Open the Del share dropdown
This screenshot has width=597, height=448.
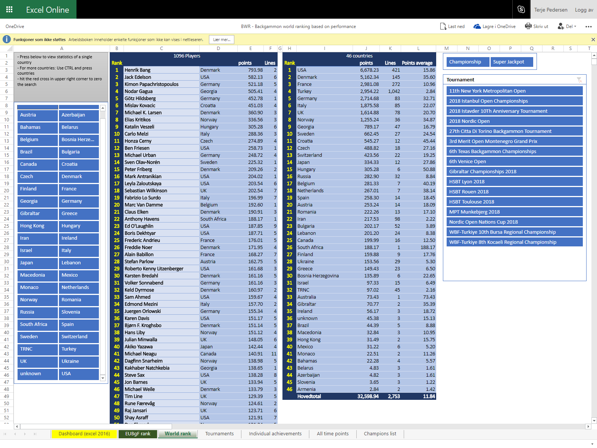(x=567, y=27)
